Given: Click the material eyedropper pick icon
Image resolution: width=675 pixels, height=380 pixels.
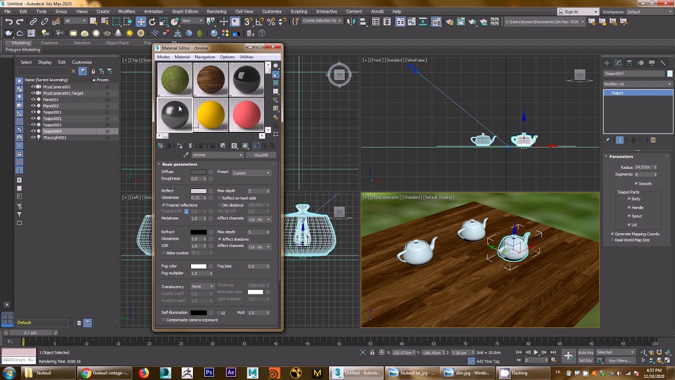Looking at the screenshot, I should (186, 155).
